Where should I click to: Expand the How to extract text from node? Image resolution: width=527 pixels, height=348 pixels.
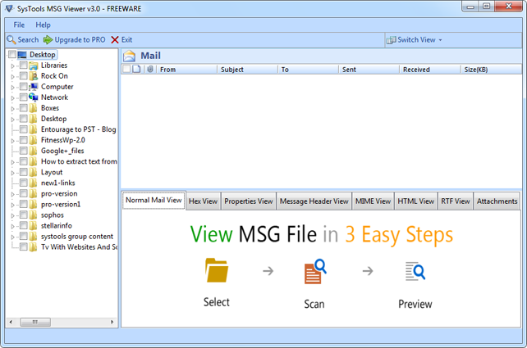[13, 162]
